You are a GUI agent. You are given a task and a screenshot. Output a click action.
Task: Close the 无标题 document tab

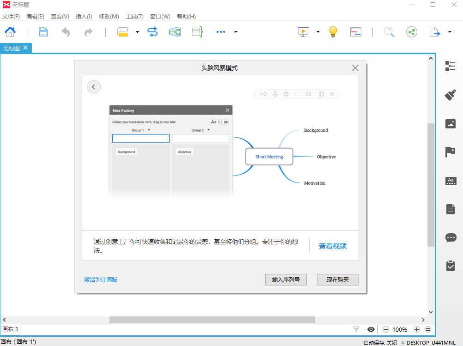click(x=25, y=48)
